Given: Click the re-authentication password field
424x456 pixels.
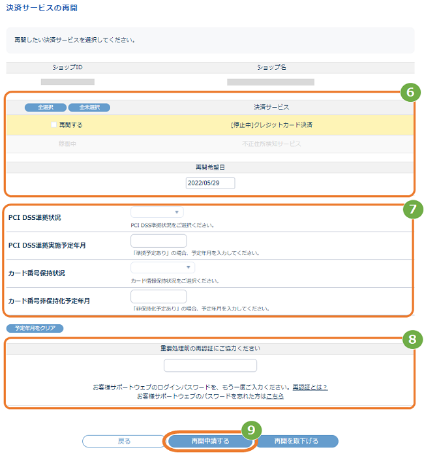Looking at the screenshot, I should coord(210,365).
